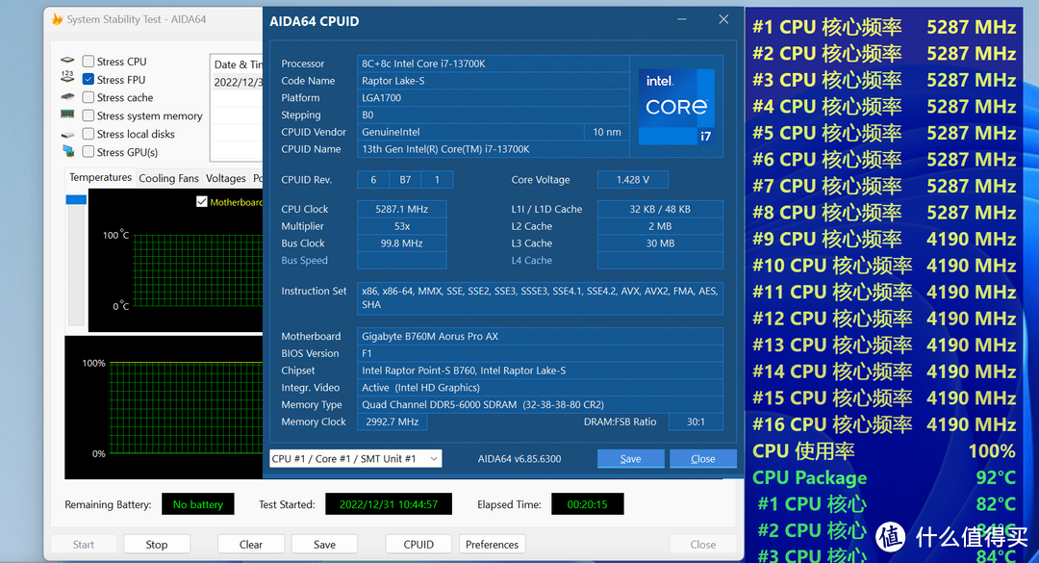Click the Instruction Set text box

(x=540, y=297)
